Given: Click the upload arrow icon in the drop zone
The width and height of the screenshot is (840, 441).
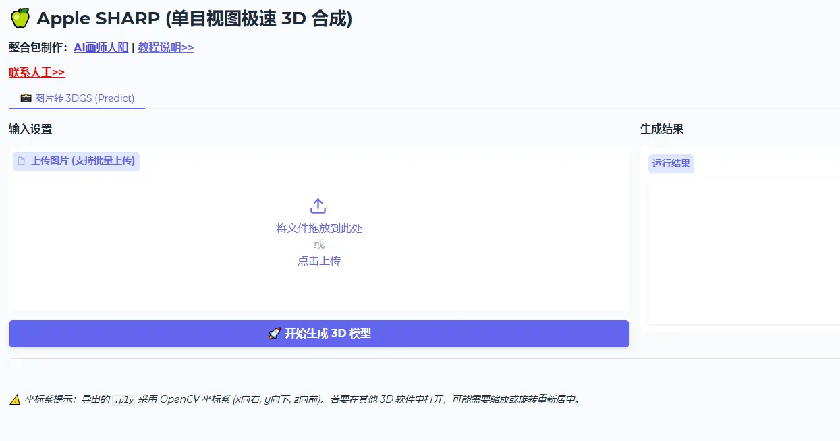Looking at the screenshot, I should click(x=318, y=206).
